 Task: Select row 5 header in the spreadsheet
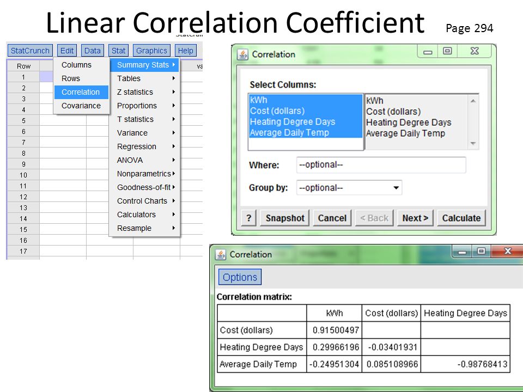[x=23, y=121]
